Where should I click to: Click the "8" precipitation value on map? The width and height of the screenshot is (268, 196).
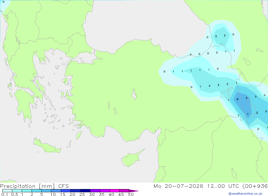[x=237, y=99]
